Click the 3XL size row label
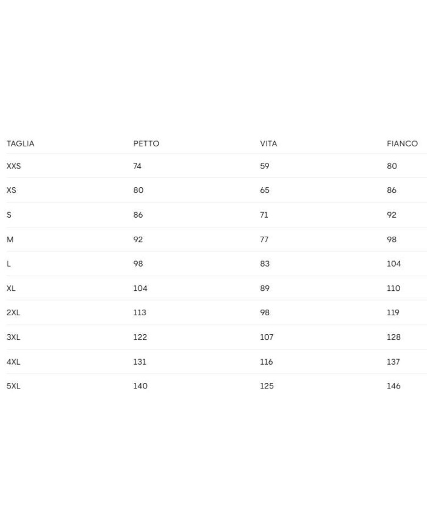This screenshot has width=427, height=530. [x=13, y=337]
